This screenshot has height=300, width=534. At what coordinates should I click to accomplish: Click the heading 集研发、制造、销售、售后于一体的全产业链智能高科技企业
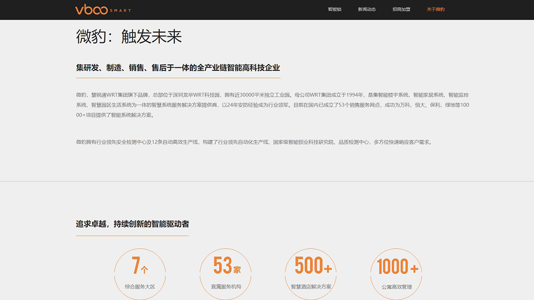click(x=178, y=68)
